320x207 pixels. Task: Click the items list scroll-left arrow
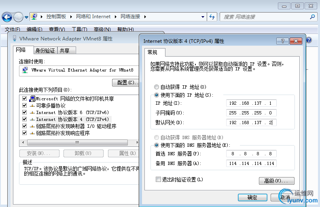23,142
